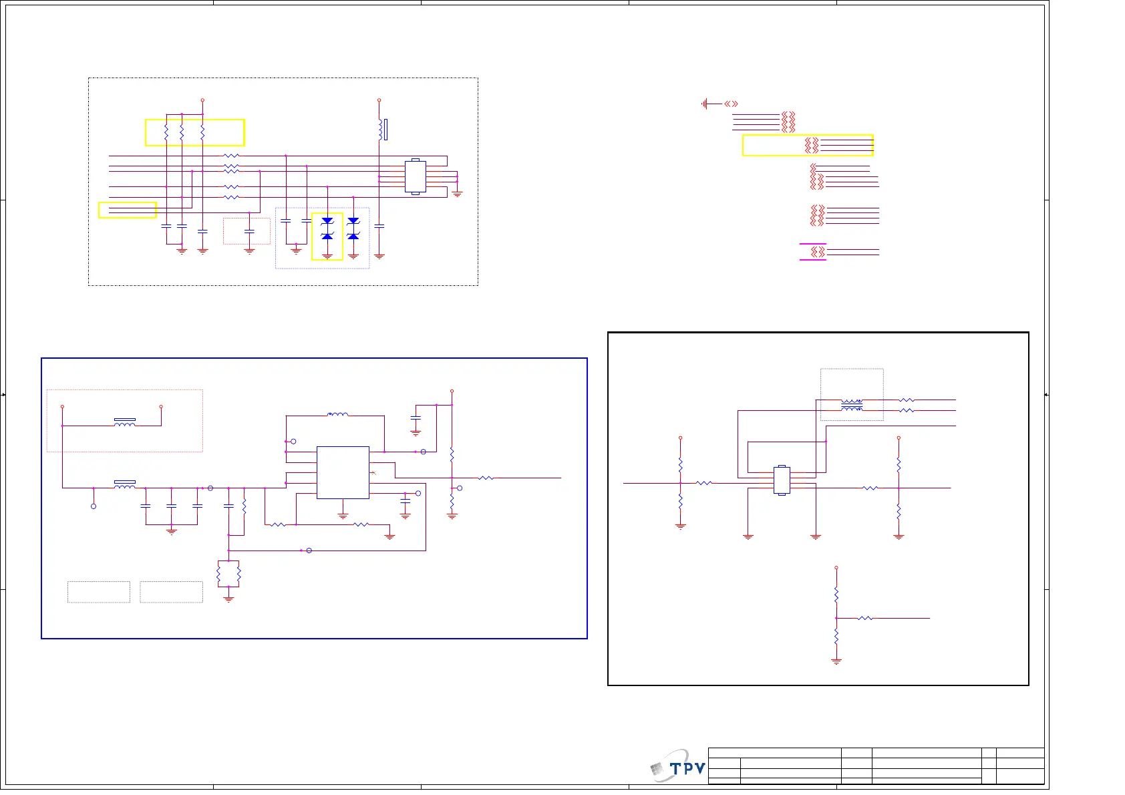Click the yellow box around three pull-up resistors
Screen dimensions: 1125x795
[195, 132]
